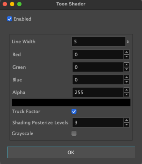The height and width of the screenshot is (164, 142).
Task: Focus the Line Width input field
Action: point(99,41)
